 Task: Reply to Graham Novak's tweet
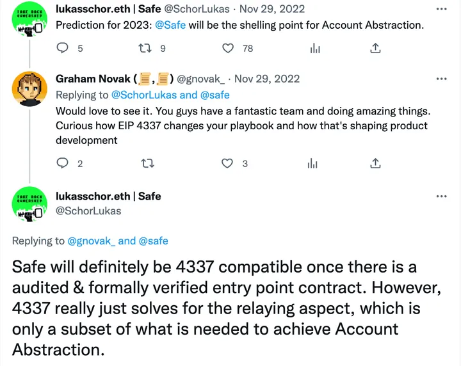[x=62, y=163]
